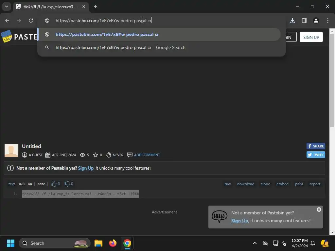Click the SIGN UP button
This screenshot has width=335, height=251.
(x=311, y=37)
